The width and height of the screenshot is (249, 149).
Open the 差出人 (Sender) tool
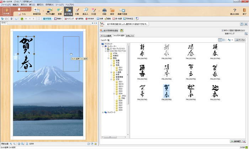coord(85,12)
